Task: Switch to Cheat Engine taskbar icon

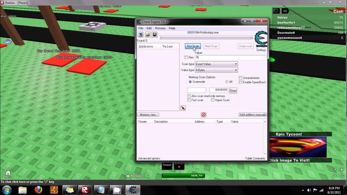Action: 133,190
